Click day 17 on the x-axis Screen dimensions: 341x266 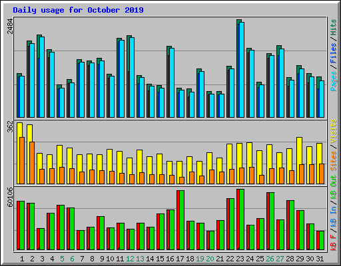point(180,259)
